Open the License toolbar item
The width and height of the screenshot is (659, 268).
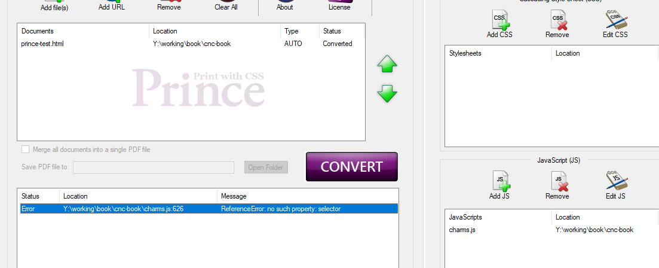339,6
